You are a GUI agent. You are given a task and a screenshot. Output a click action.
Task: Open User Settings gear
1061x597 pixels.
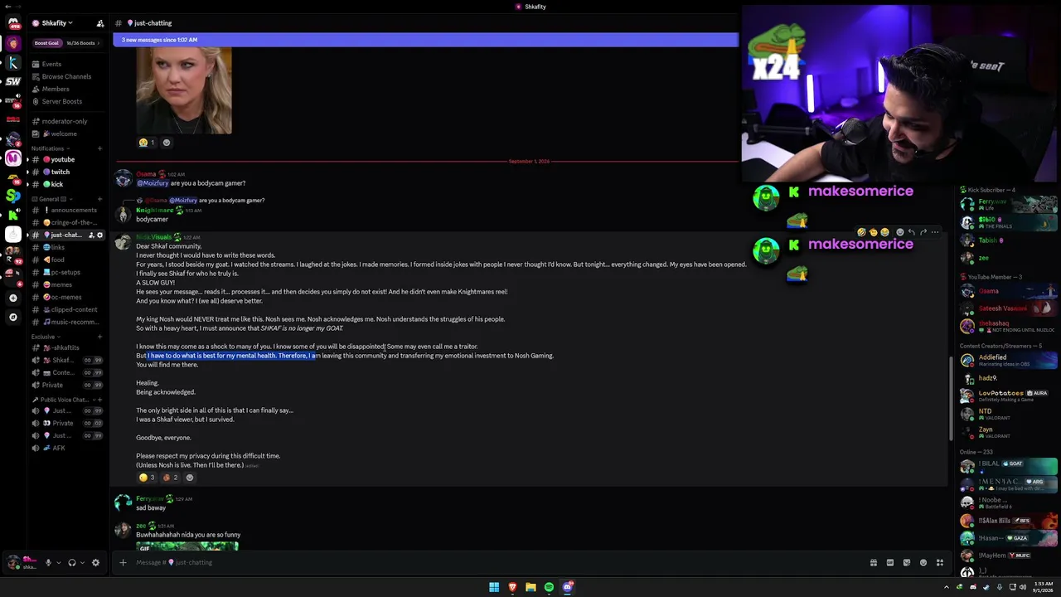pyautogui.click(x=95, y=562)
